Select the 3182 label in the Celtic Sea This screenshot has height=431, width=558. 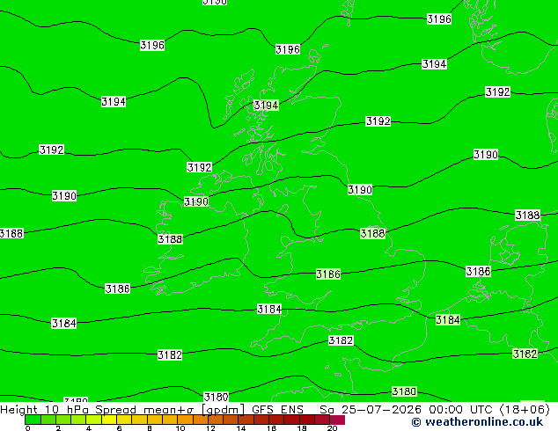click(170, 354)
